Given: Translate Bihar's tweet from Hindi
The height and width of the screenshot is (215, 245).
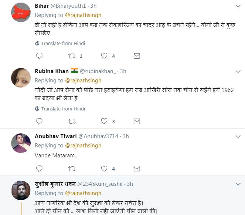Looking at the screenshot, I should [63, 44].
